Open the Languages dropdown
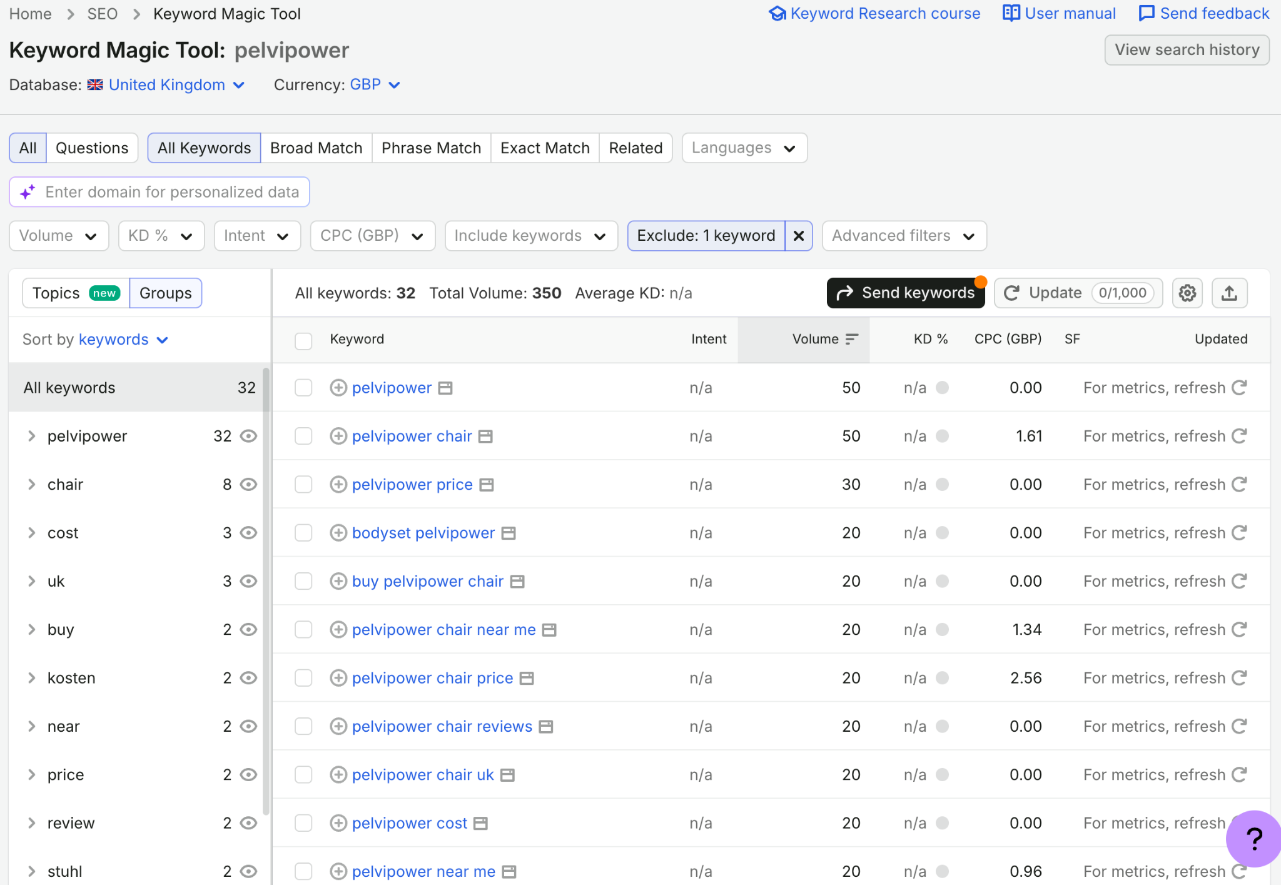1281x885 pixels. 744,148
